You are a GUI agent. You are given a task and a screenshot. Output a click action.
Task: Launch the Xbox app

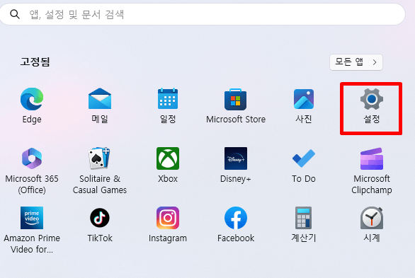168,158
